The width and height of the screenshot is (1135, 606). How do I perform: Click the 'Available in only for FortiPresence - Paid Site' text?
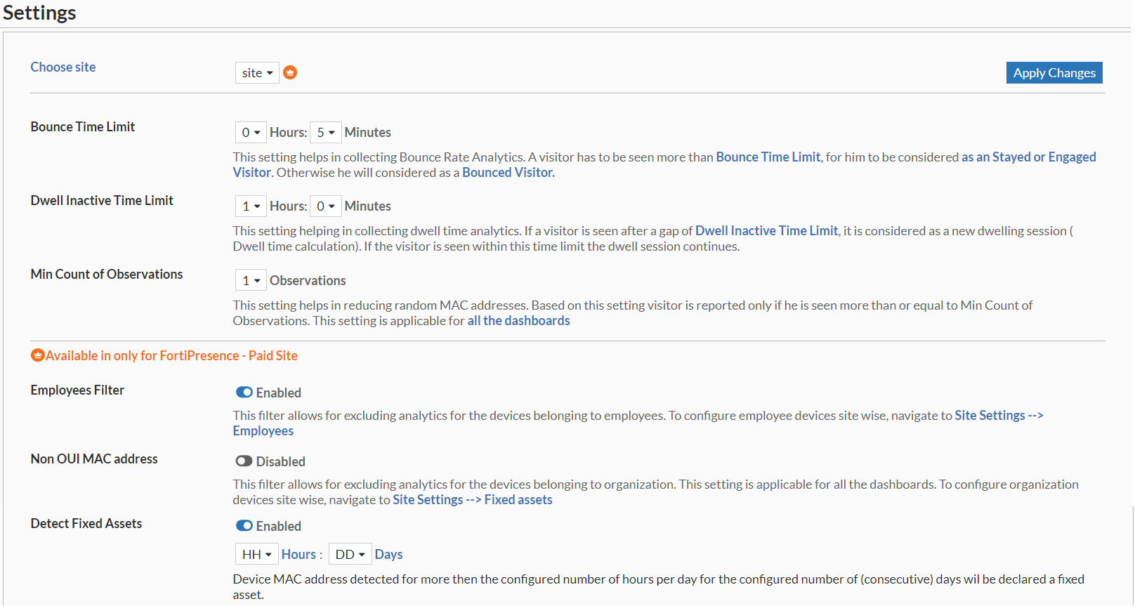pyautogui.click(x=171, y=356)
